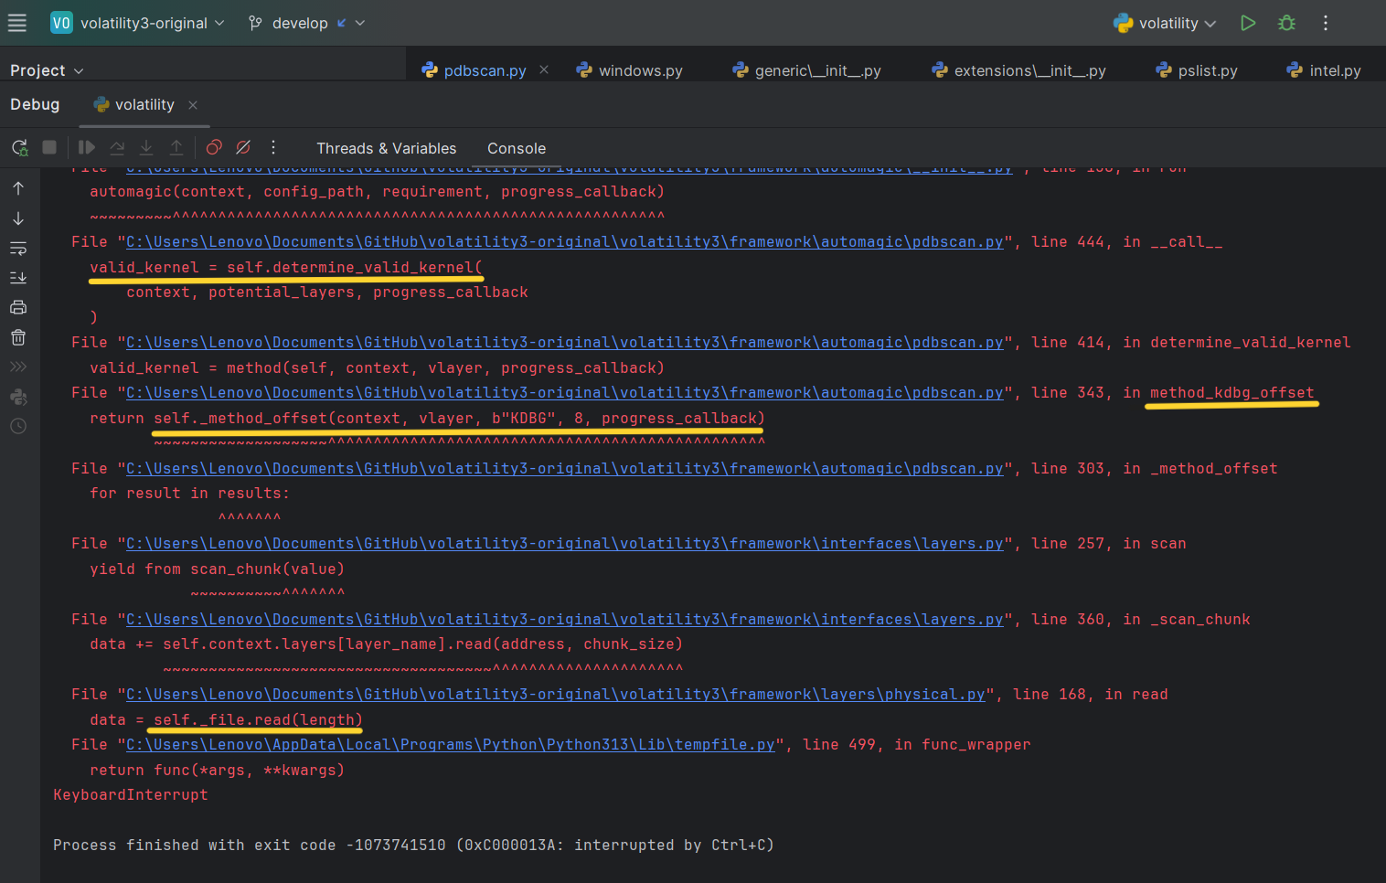Enable scroll to end of console
The image size is (1386, 883).
coord(18,278)
